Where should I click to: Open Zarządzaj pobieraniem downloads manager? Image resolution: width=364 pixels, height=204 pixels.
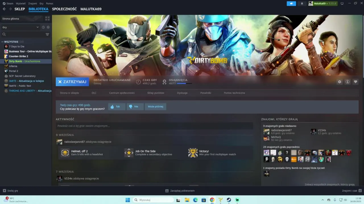point(180,191)
